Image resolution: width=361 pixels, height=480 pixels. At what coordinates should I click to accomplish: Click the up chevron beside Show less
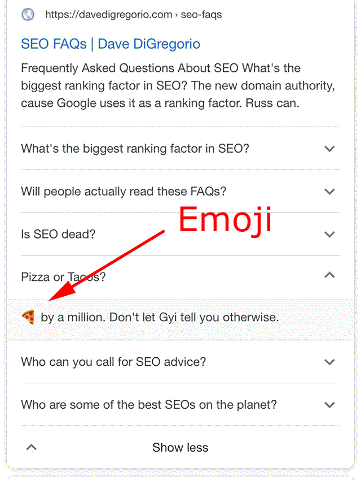click(31, 448)
